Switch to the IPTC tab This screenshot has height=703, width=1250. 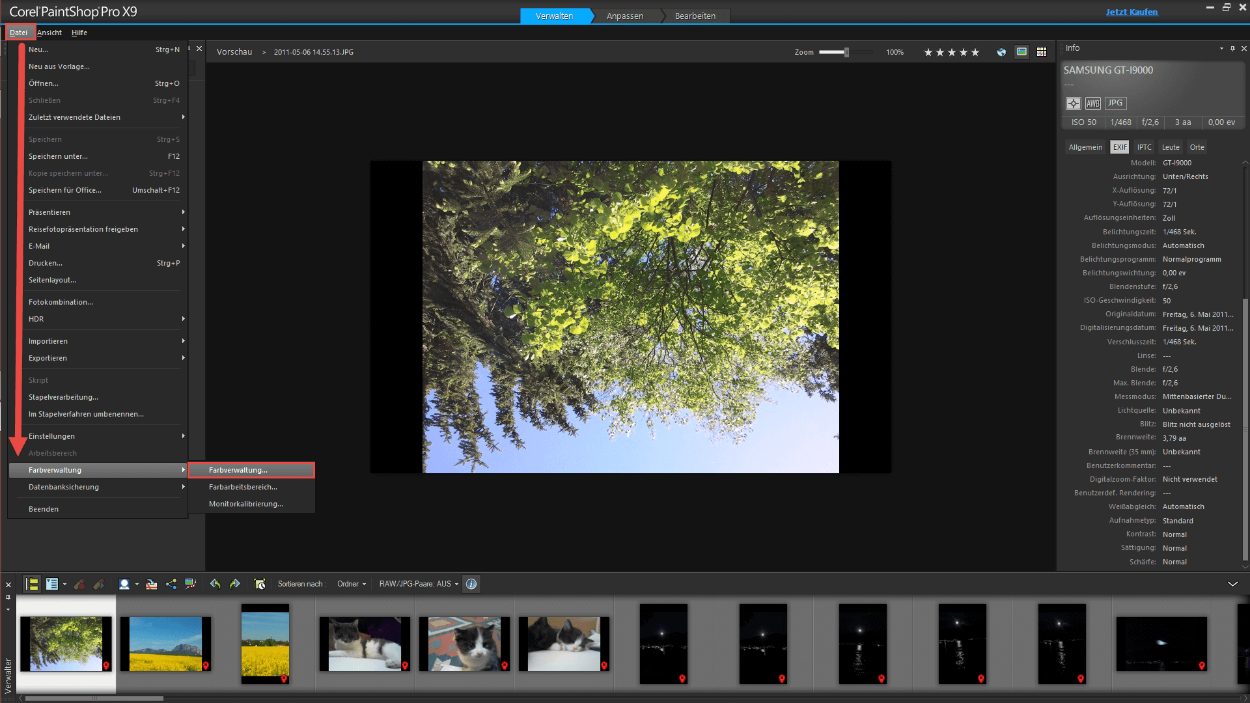tap(1145, 147)
